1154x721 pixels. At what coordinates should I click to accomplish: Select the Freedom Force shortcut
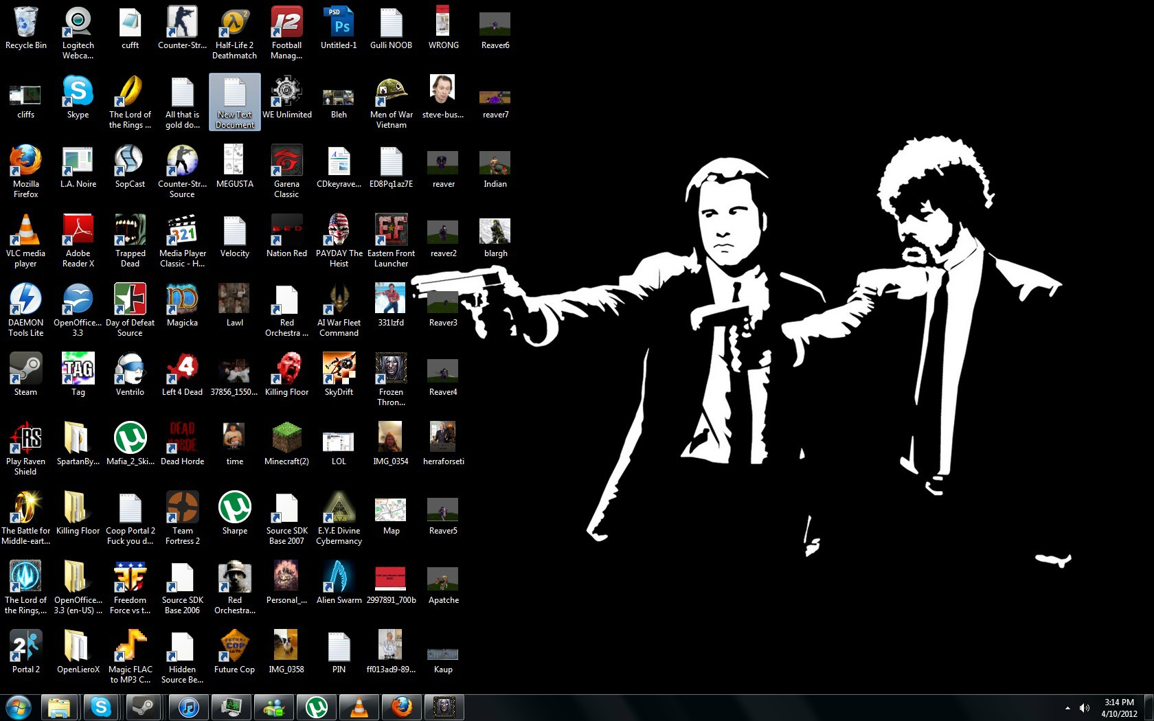130,588
